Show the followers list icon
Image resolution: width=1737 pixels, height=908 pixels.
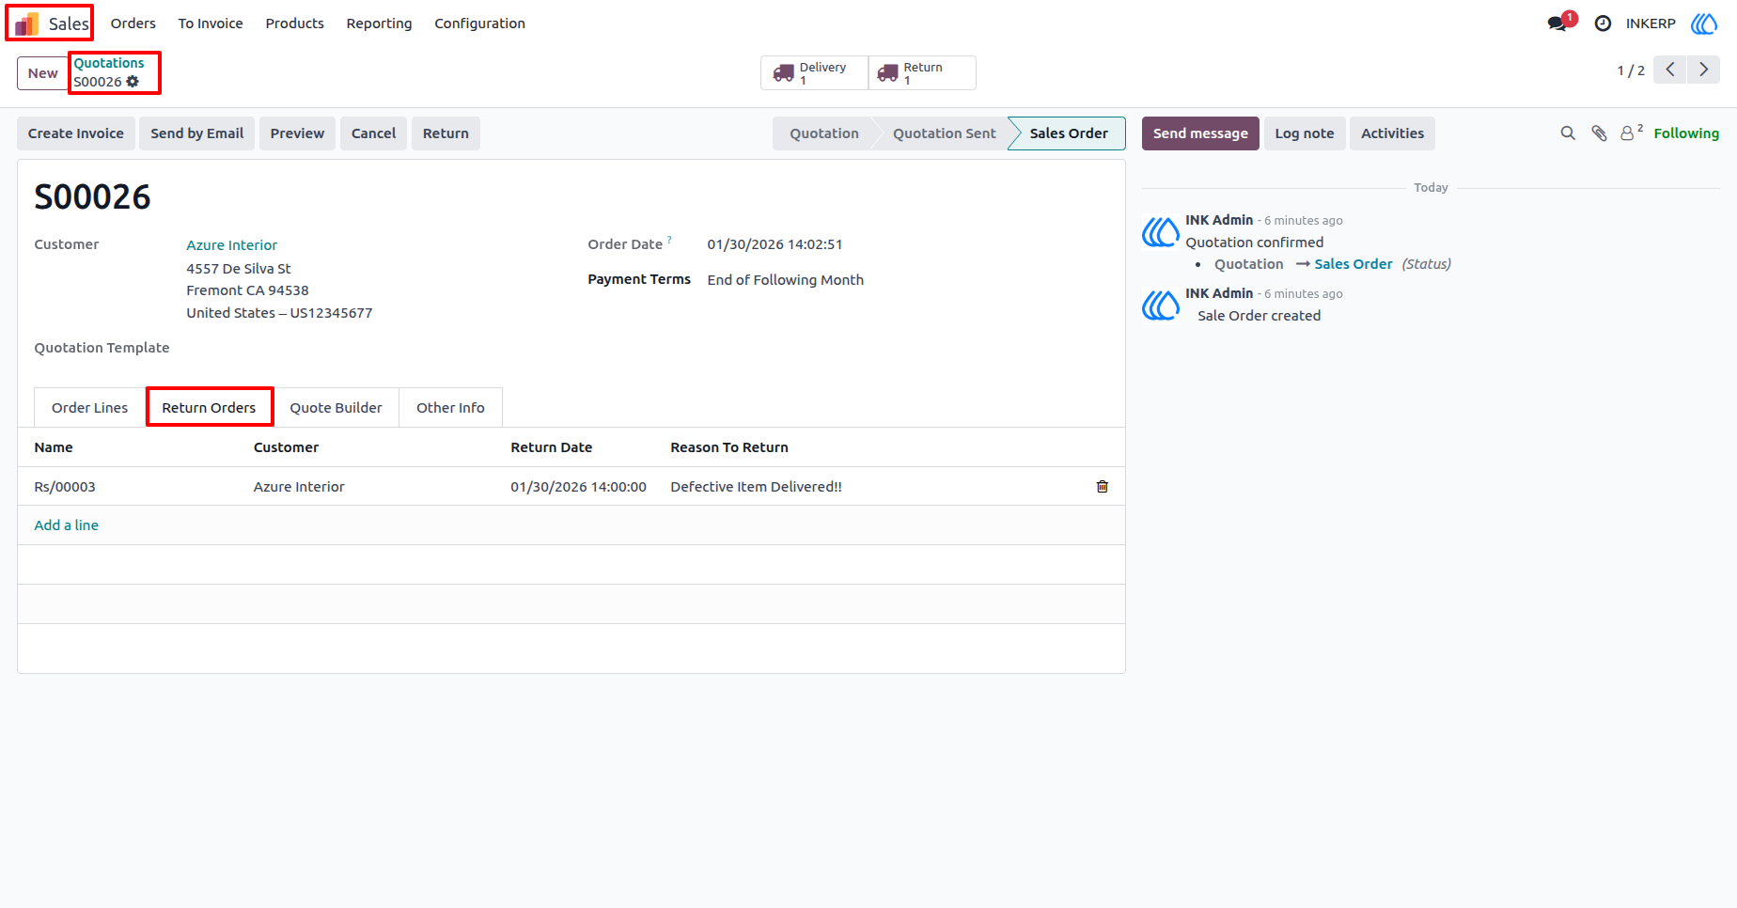[x=1632, y=133]
